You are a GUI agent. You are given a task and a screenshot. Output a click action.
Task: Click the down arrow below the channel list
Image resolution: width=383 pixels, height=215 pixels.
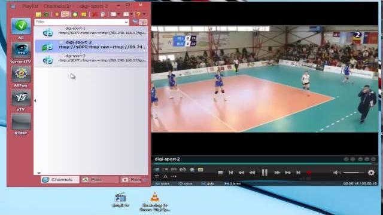coord(39,173)
